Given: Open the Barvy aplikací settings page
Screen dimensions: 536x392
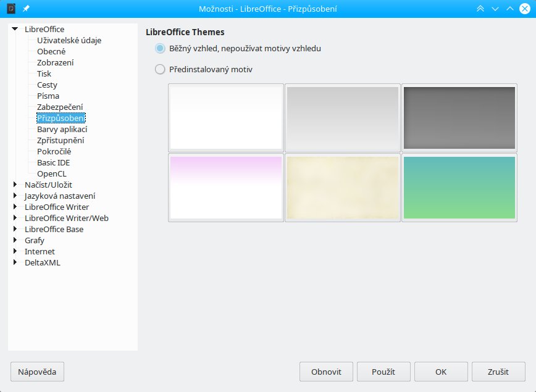Looking at the screenshot, I should coord(62,129).
